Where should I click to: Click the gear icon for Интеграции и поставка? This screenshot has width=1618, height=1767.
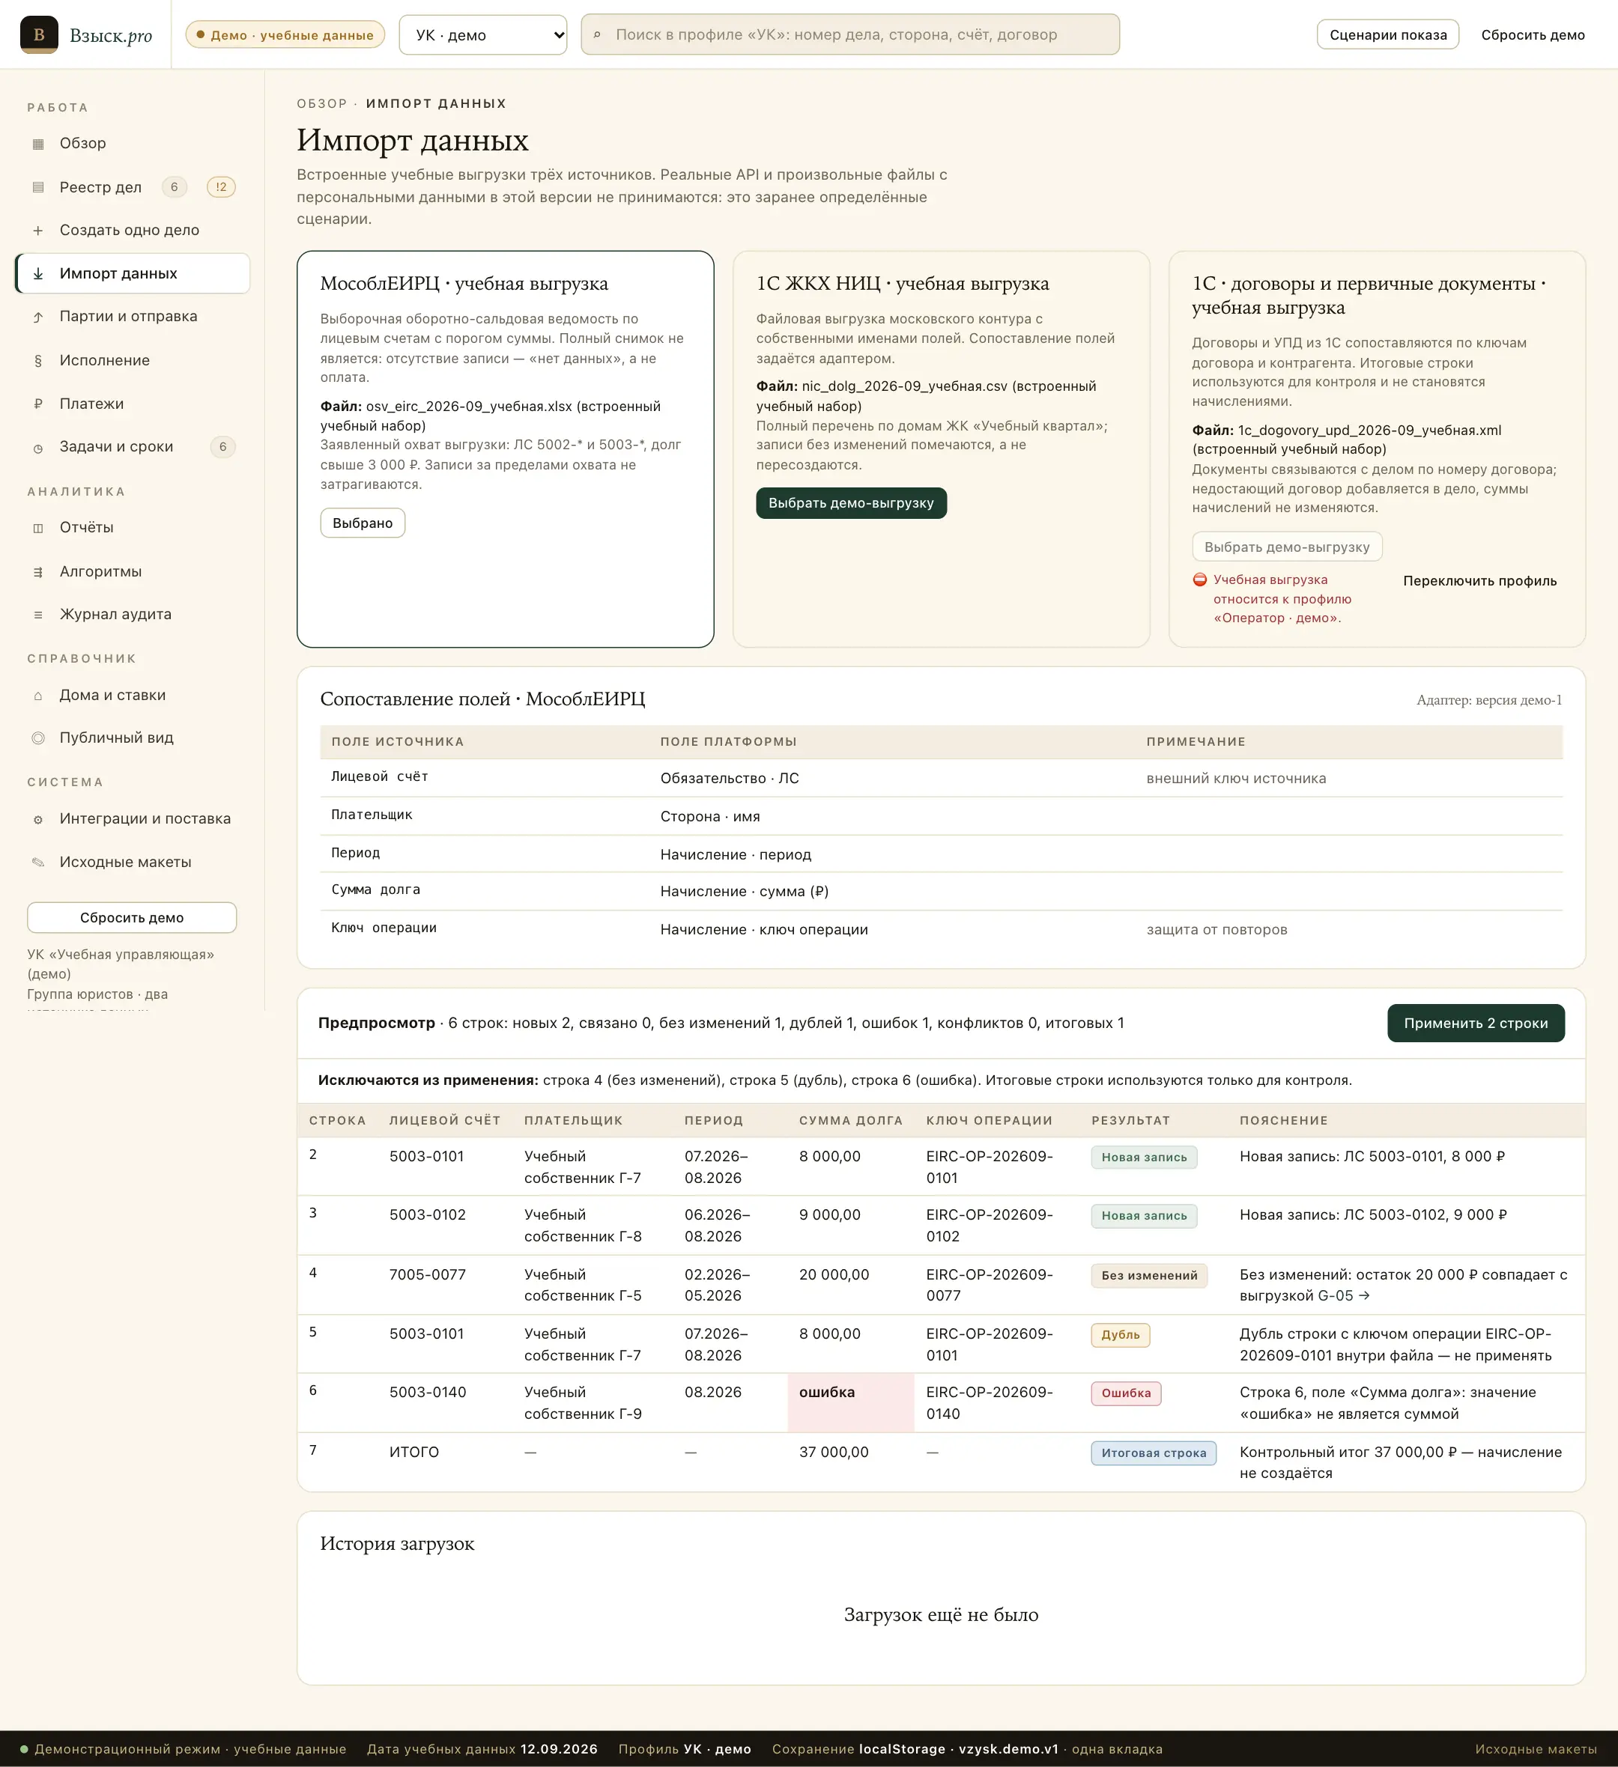point(37,820)
